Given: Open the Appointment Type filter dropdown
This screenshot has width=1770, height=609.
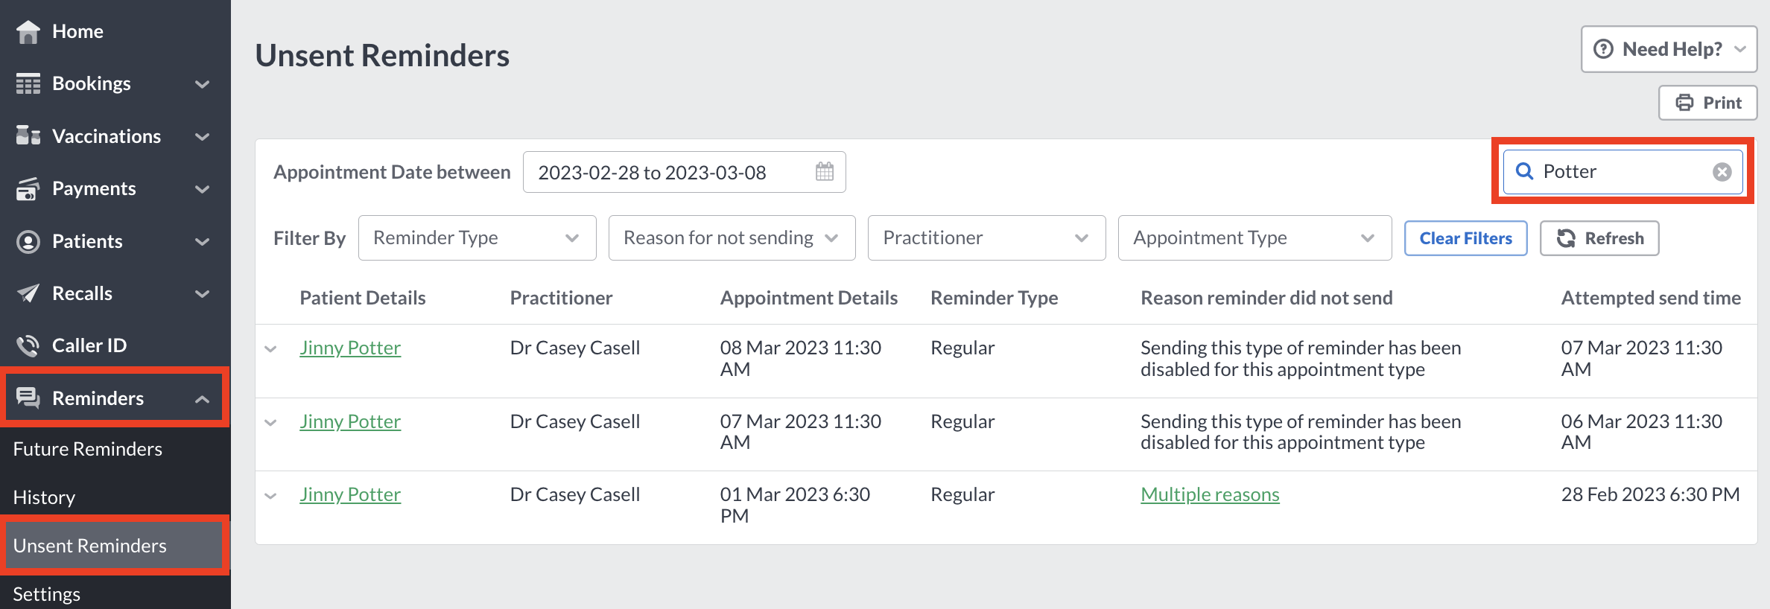Looking at the screenshot, I should tap(1254, 238).
